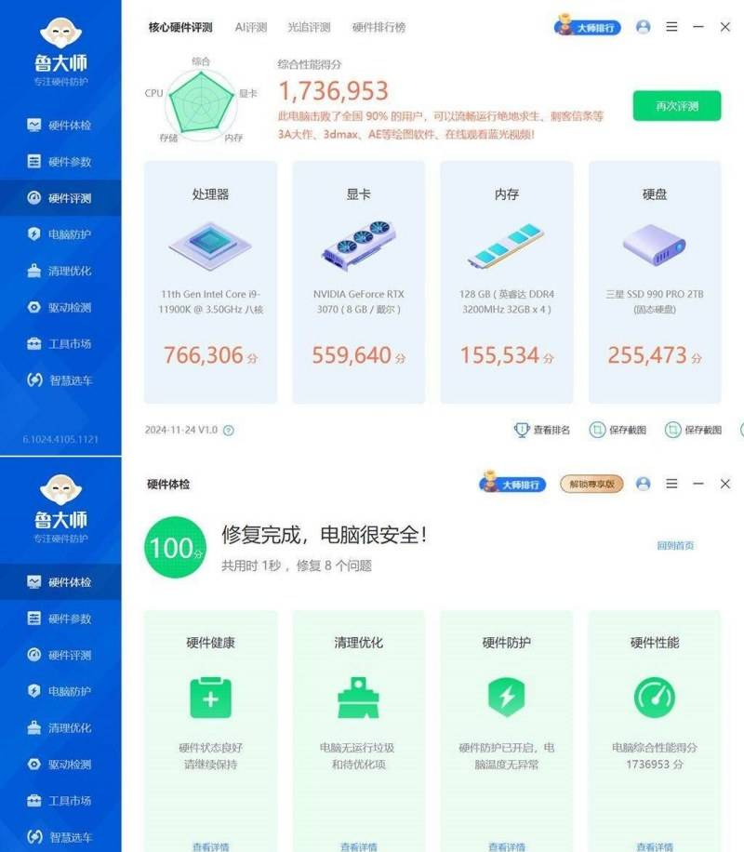Screen dimensions: 744x852
Task: Switch to the 光追评测 tab
Action: [x=309, y=27]
